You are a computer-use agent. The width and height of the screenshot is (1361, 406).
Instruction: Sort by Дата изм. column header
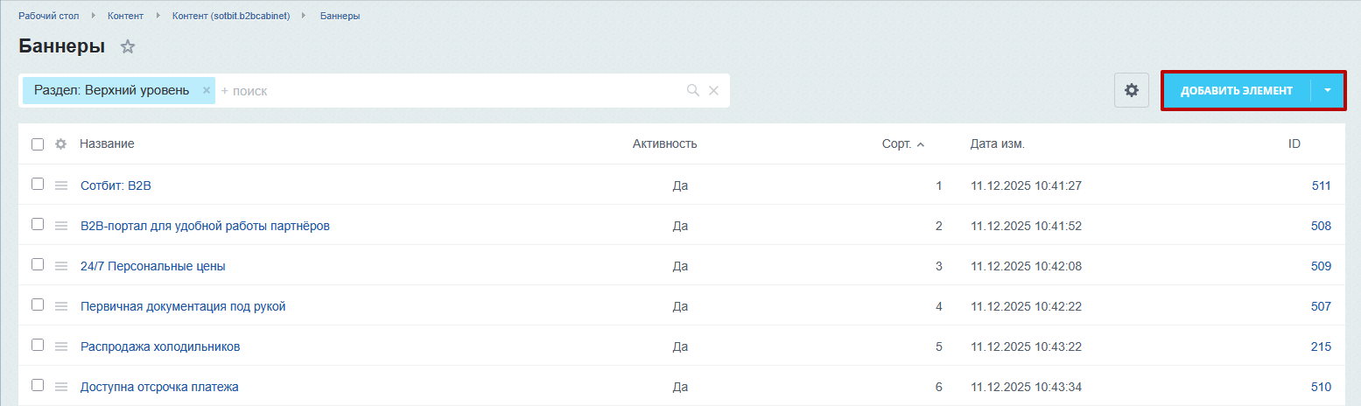997,144
